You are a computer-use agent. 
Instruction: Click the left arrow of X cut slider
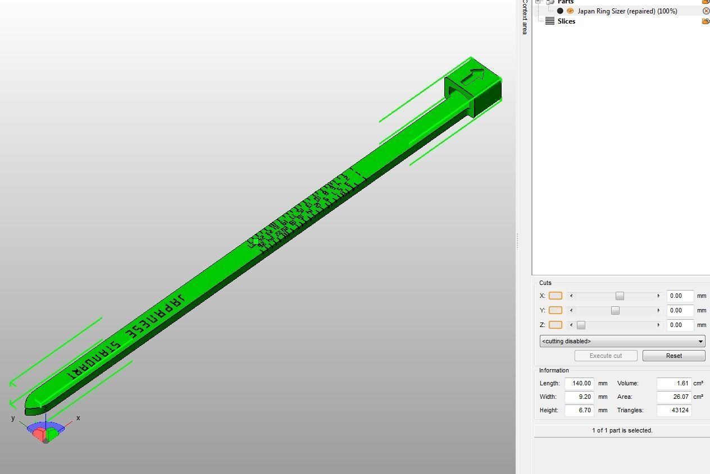[571, 296]
